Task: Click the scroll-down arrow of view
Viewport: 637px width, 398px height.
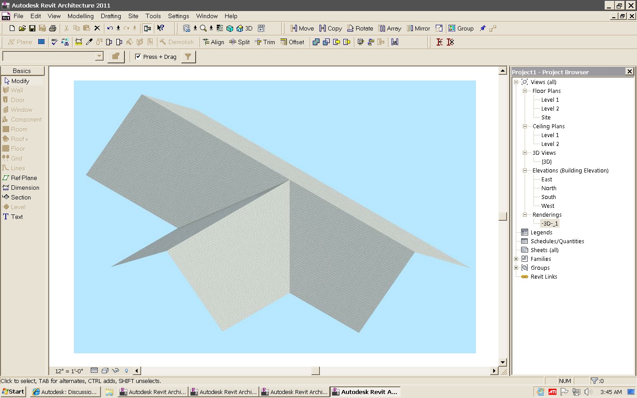Action: 503,362
